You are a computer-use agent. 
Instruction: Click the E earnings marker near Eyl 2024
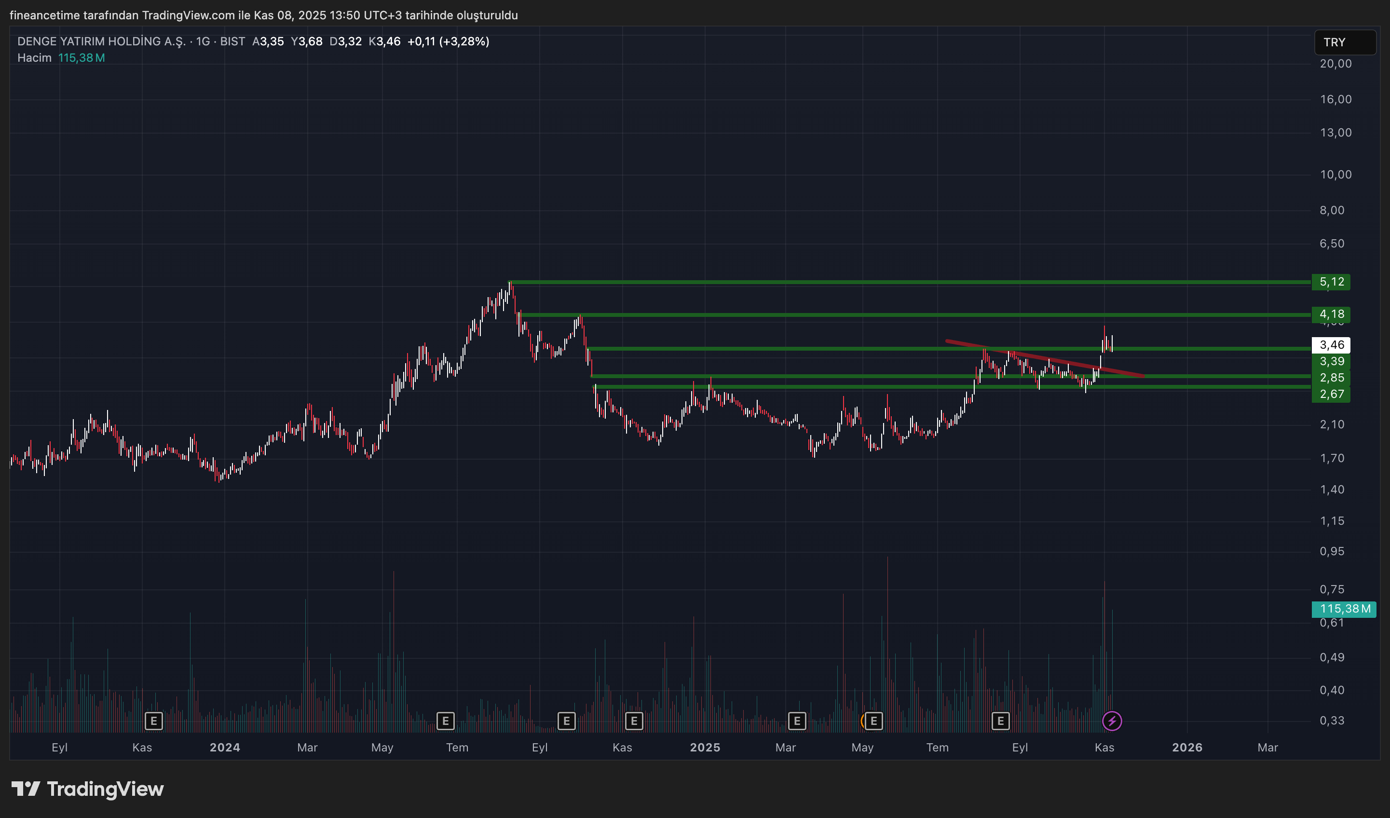click(x=567, y=721)
